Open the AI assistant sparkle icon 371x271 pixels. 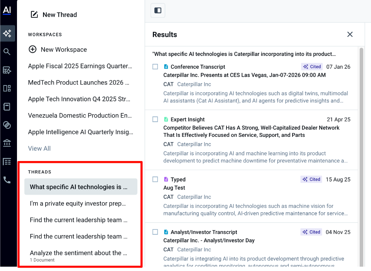(x=7, y=33)
